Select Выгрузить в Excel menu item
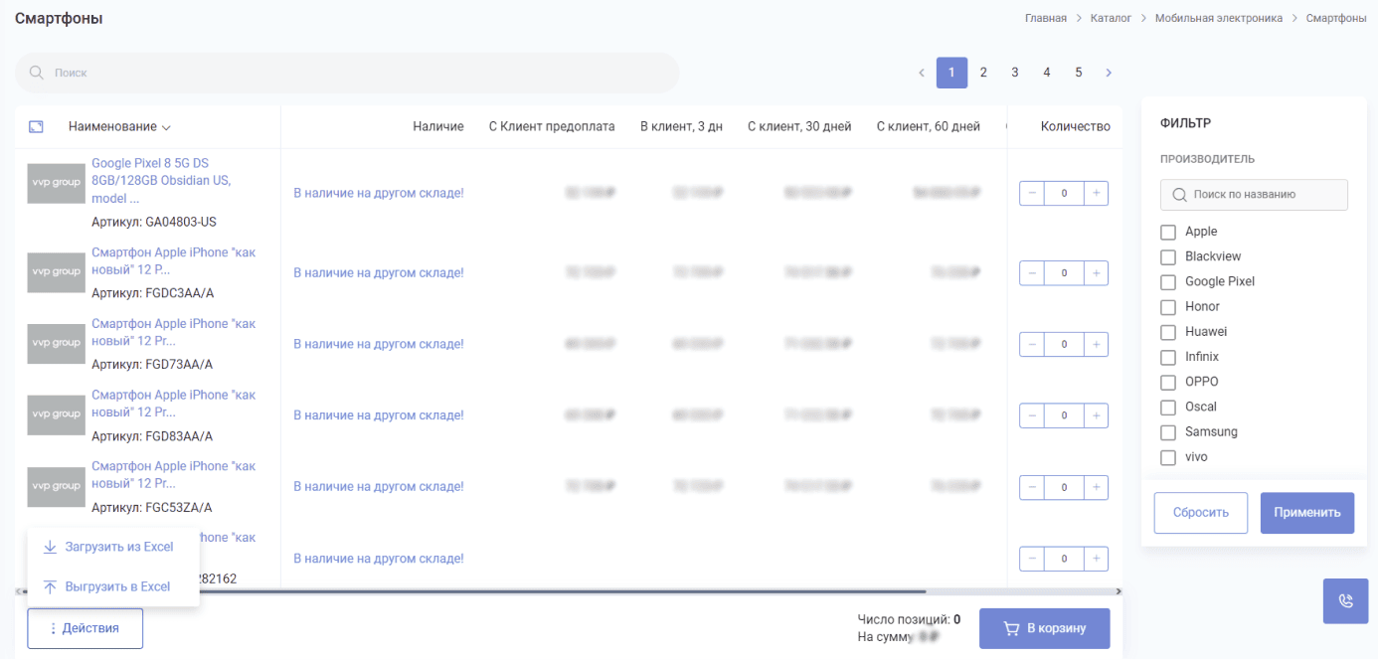This screenshot has width=1378, height=660. point(107,586)
